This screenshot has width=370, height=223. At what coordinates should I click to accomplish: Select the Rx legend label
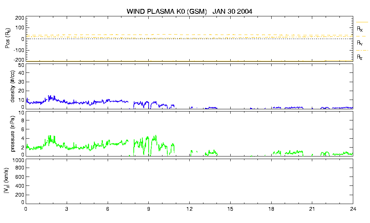(360, 29)
